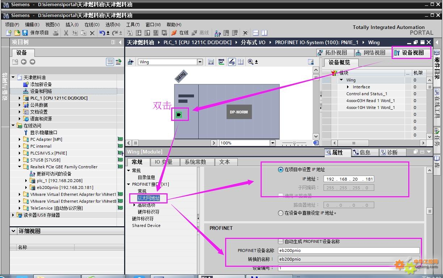
Task: Select 在设备中直接设定 IP 地址 radio button
Action: click(280, 213)
